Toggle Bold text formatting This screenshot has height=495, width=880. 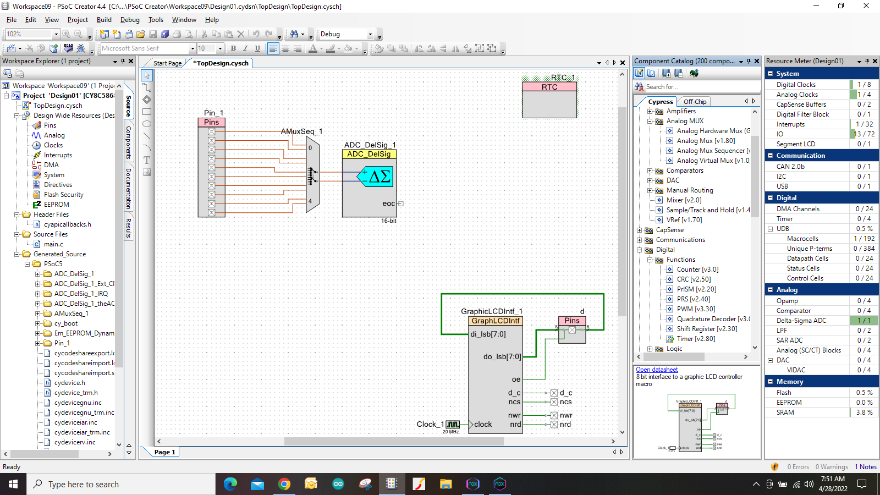[233, 48]
